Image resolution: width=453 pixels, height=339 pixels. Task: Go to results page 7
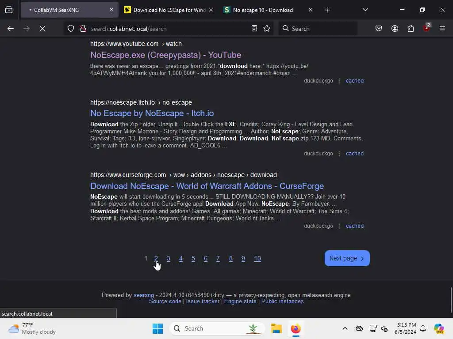218,259
